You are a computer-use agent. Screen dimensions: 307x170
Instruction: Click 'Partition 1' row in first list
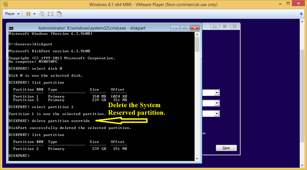click(x=70, y=96)
